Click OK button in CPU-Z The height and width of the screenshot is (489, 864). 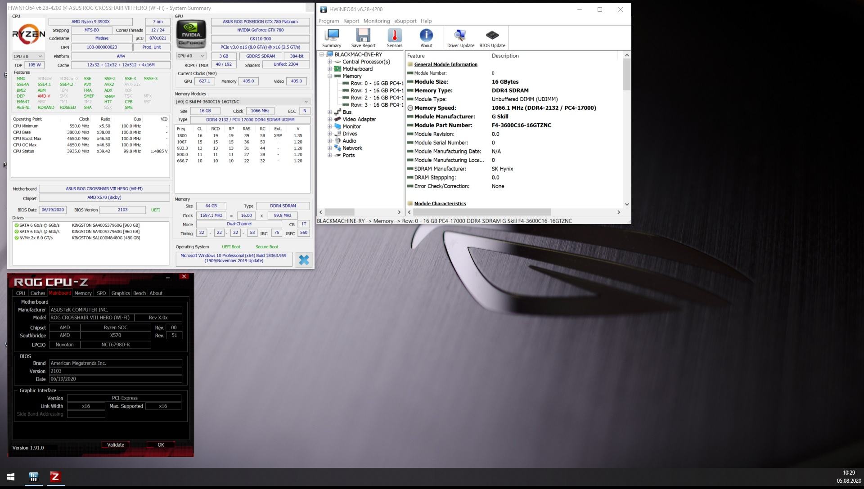pyautogui.click(x=161, y=445)
